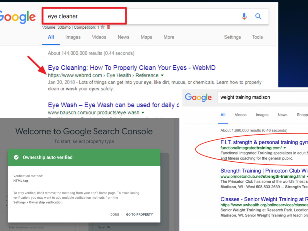Click 'Settings > Ownership verification' text
This screenshot has width=308, height=231.
click(38, 202)
